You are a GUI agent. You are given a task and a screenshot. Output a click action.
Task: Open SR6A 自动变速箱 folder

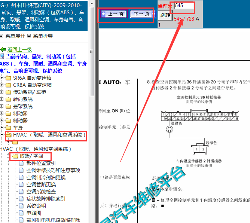(x=32, y=78)
